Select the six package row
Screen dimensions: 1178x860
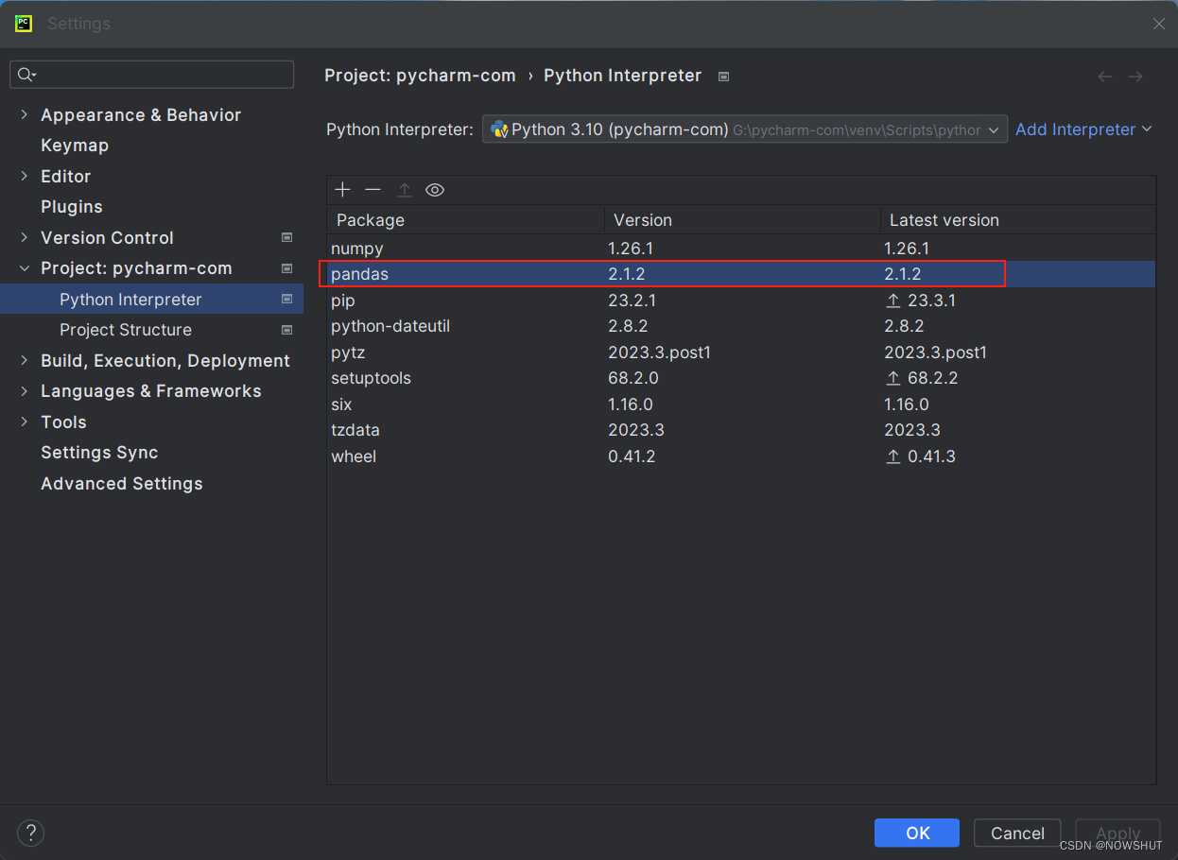741,404
